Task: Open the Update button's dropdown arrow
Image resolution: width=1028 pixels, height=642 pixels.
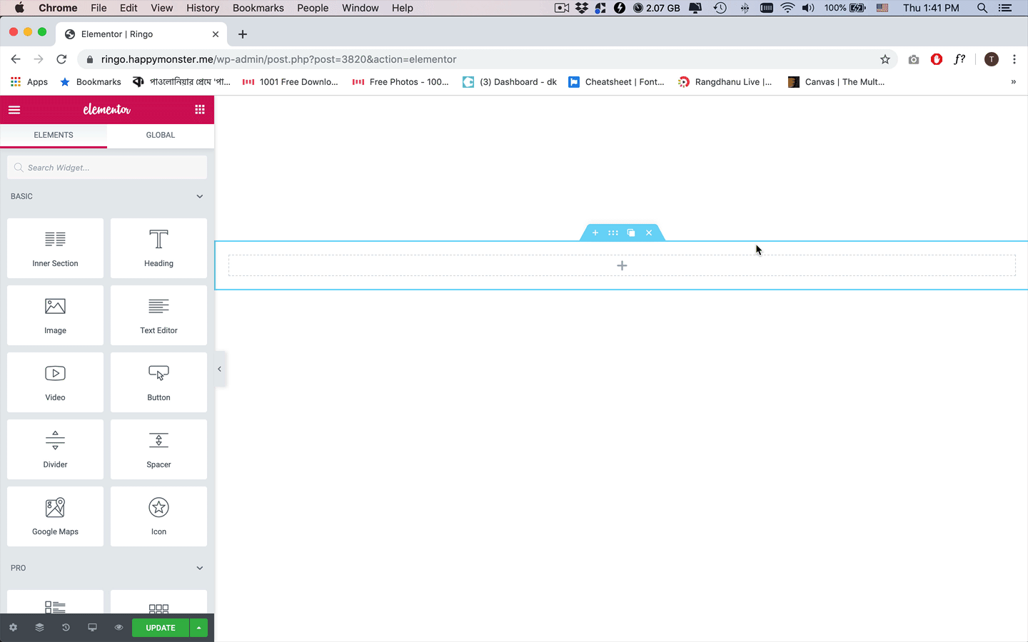Action: [x=198, y=627]
